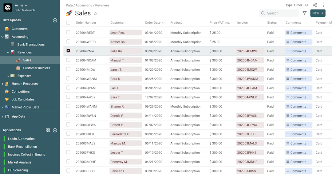Favorite the Sales page with the star icon
Viewport: 332px width, 174px height.
[95, 14]
